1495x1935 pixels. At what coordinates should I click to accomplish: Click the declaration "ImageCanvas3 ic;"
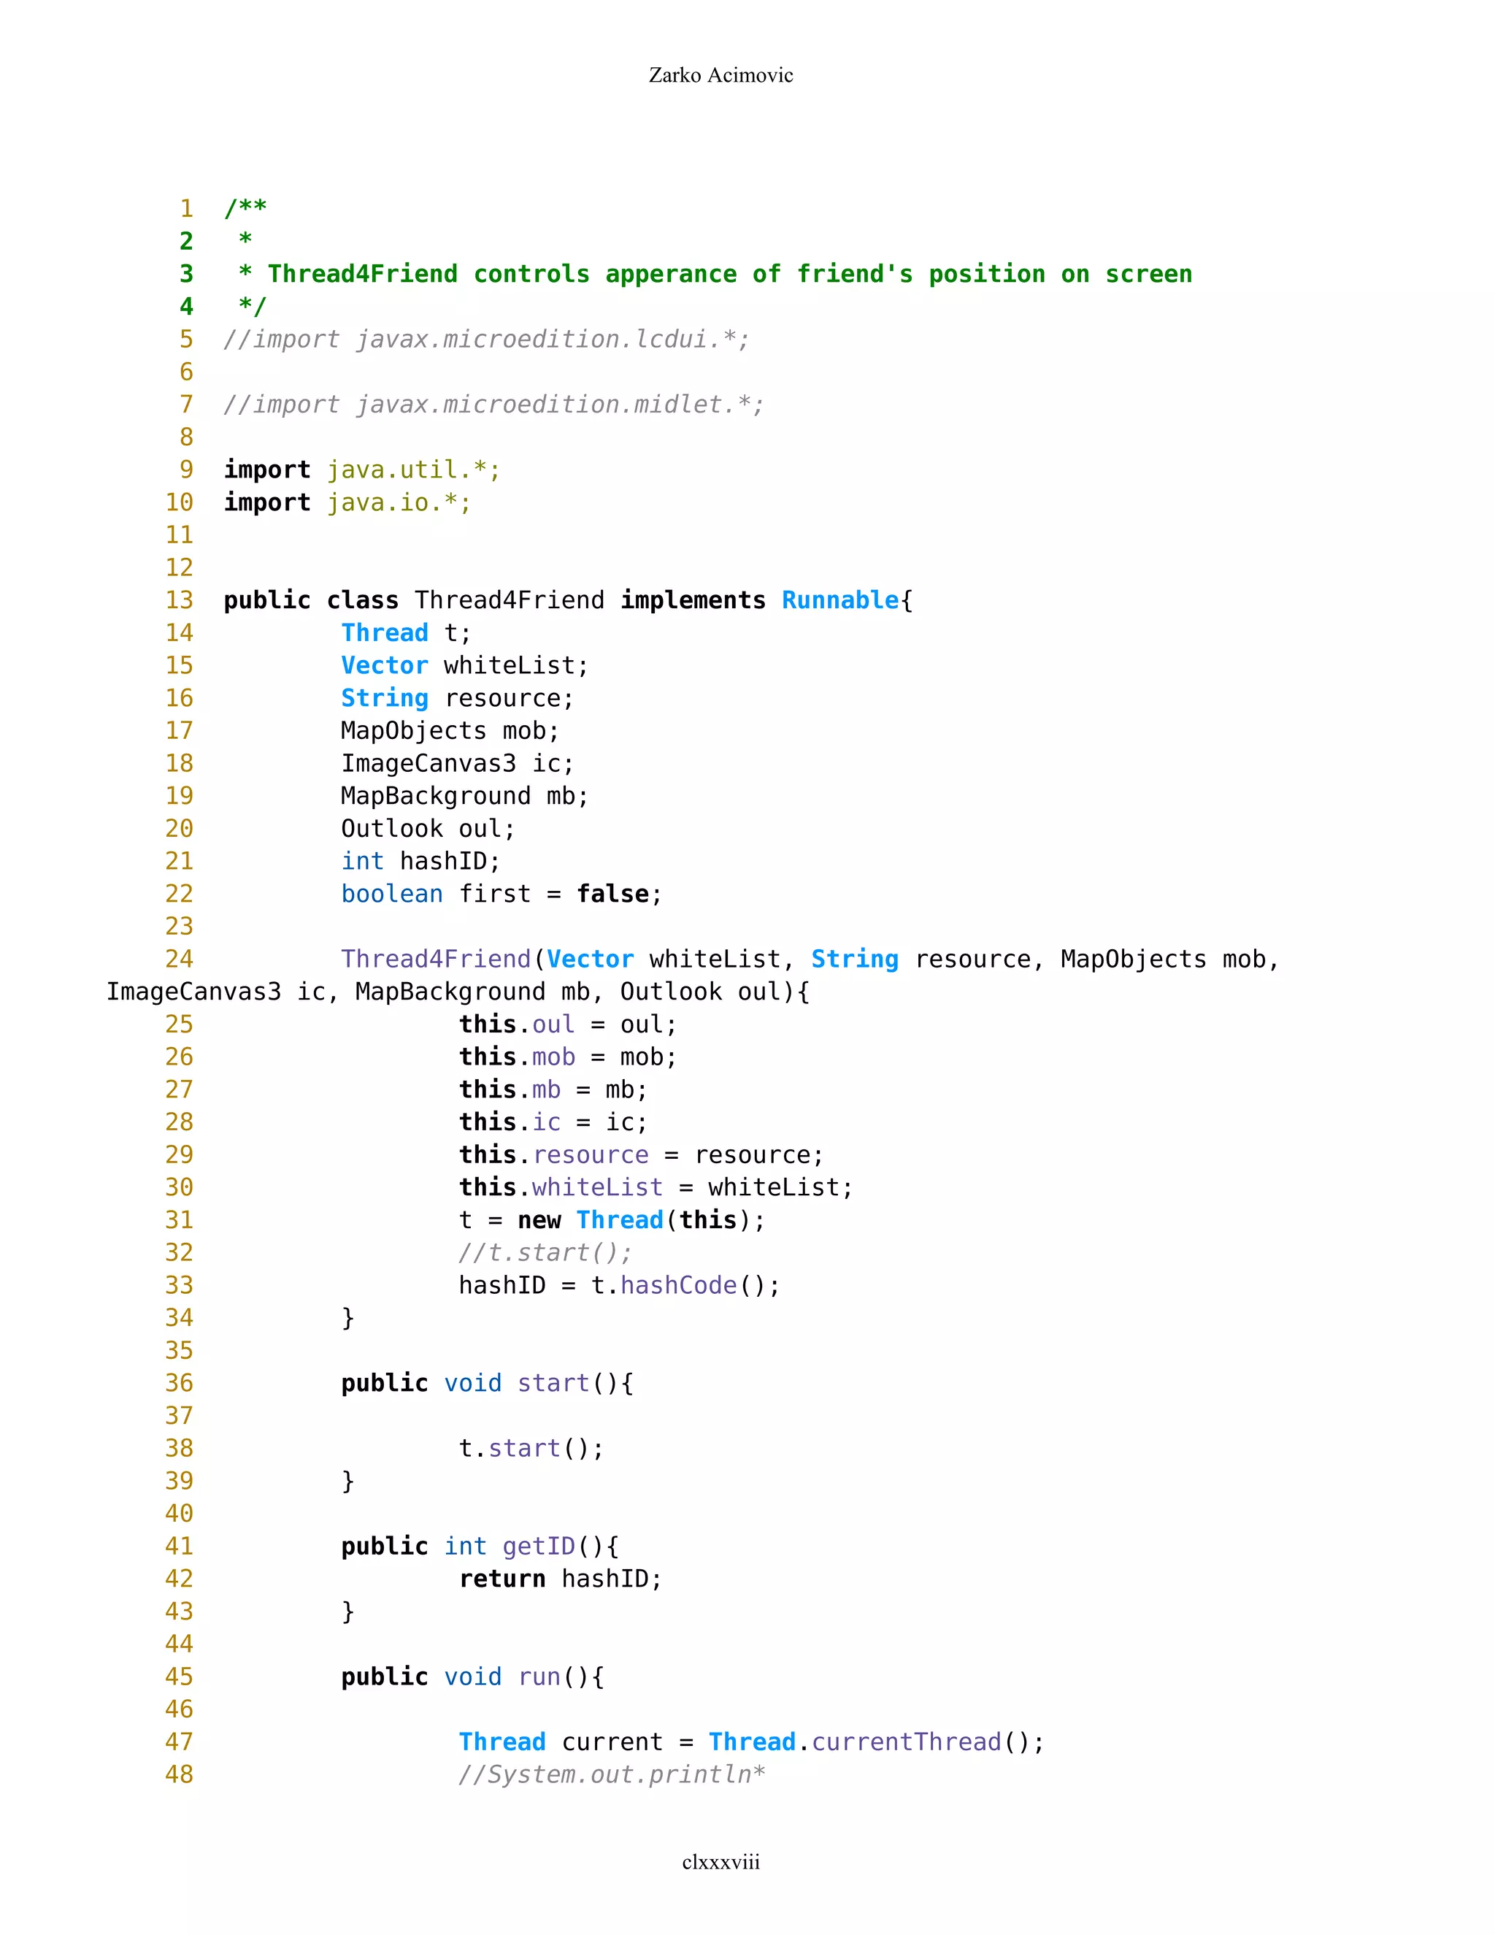tap(458, 764)
